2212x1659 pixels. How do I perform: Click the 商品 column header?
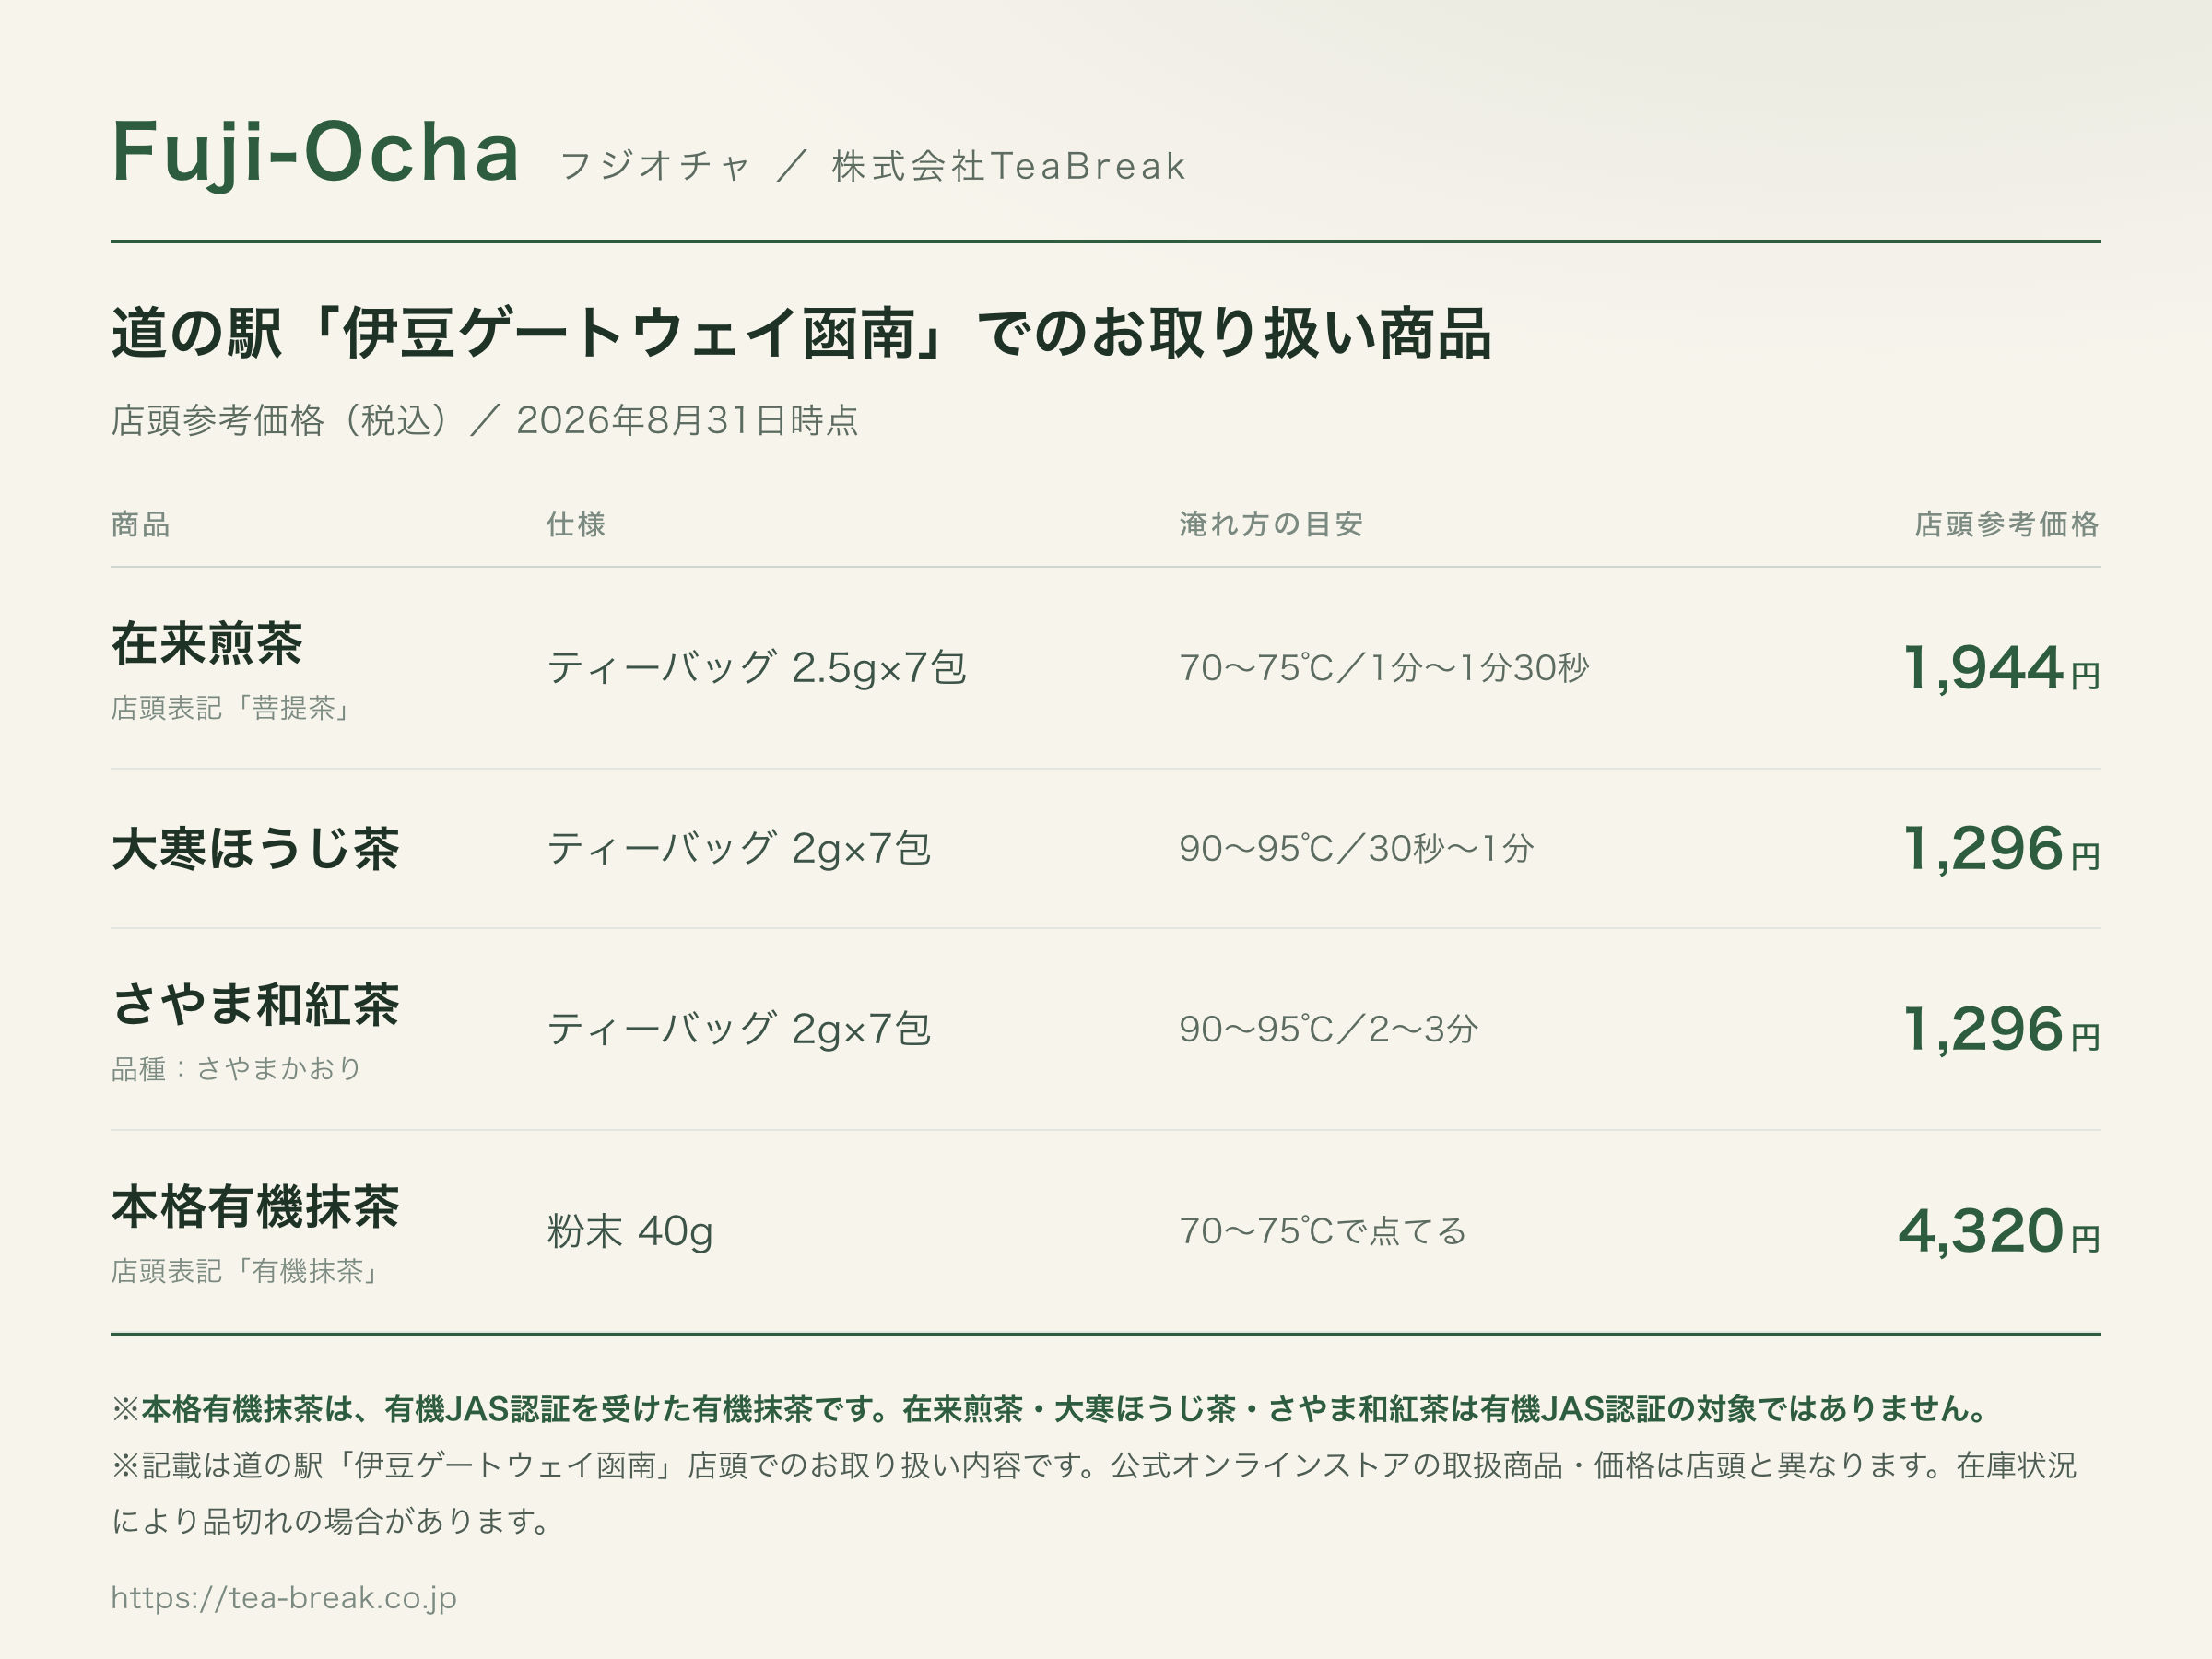pyautogui.click(x=141, y=524)
